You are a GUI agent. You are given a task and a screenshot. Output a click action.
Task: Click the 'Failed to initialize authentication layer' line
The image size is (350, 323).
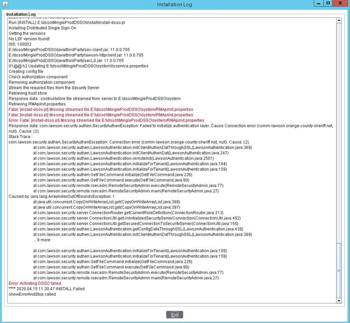point(171,129)
